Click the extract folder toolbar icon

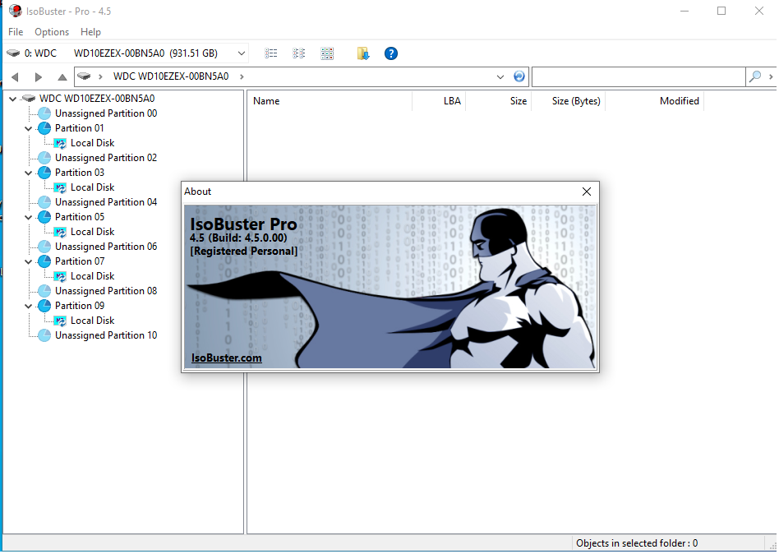pyautogui.click(x=363, y=53)
